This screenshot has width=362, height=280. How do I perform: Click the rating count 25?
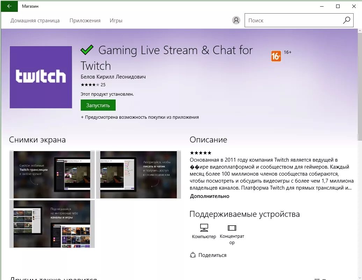pos(103,84)
